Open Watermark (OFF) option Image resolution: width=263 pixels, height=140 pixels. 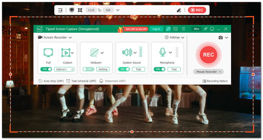(113, 81)
